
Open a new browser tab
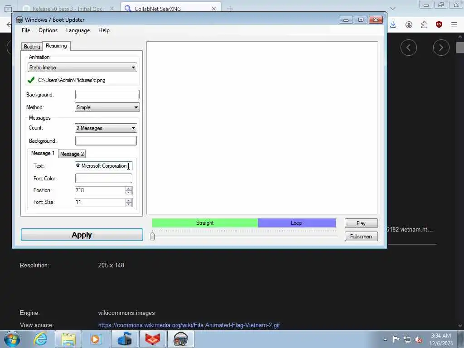pyautogui.click(x=230, y=9)
